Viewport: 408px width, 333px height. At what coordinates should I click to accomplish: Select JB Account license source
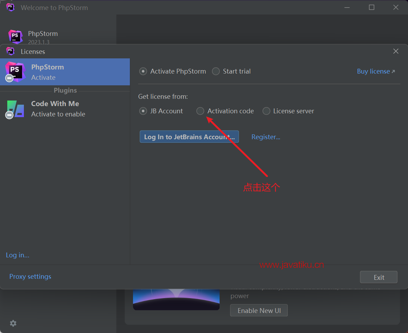(x=143, y=111)
